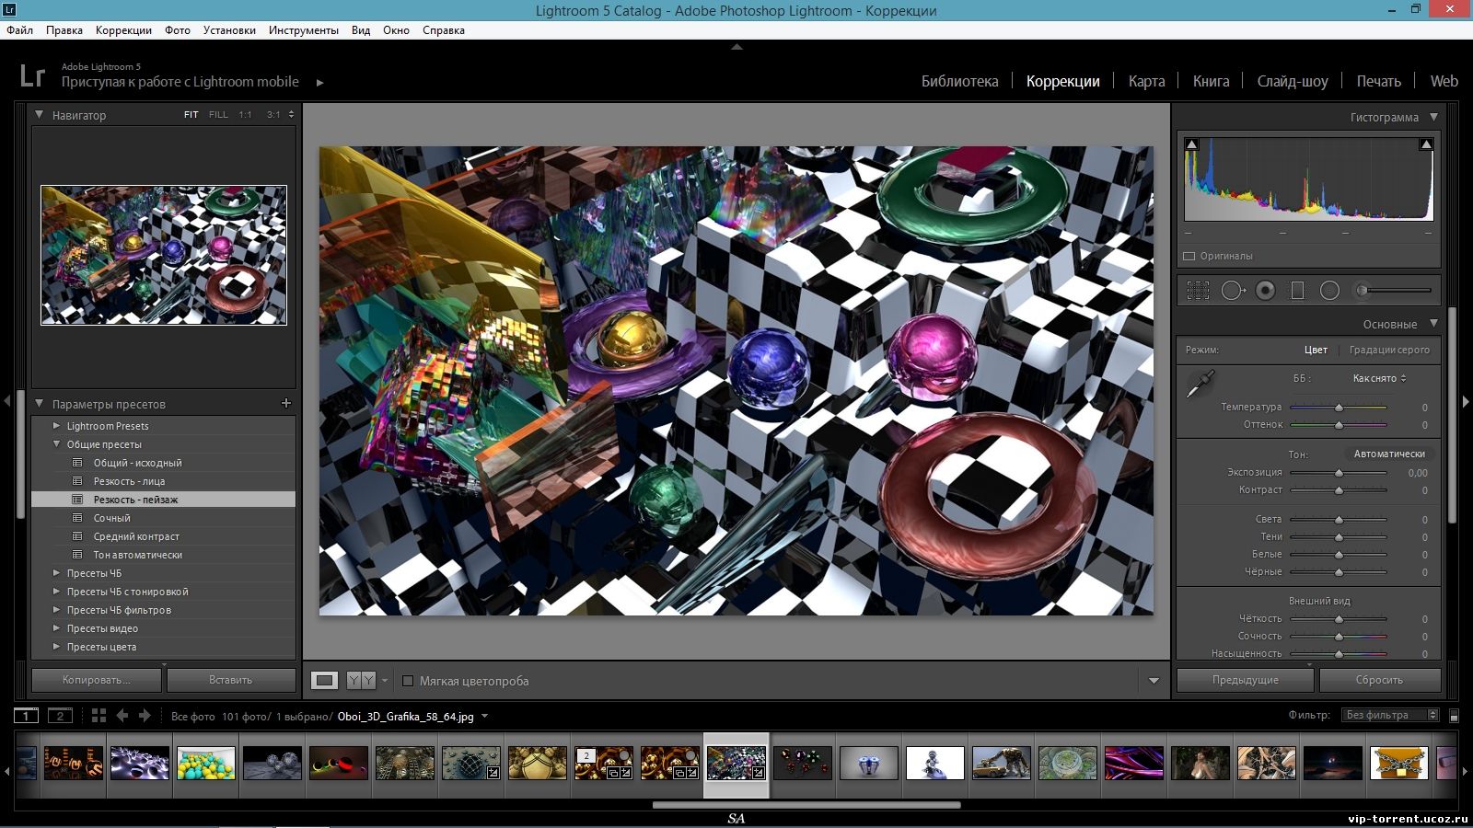Select the Graduated Filter tool
This screenshot has height=828, width=1473.
point(1297,291)
